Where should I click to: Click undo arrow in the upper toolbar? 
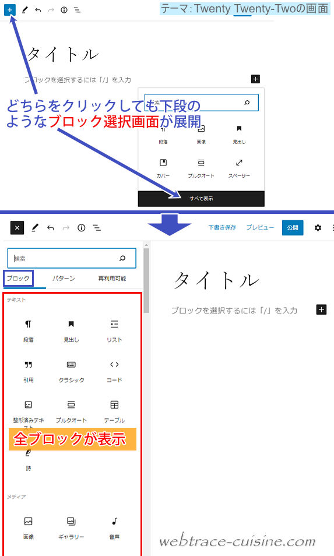38,10
